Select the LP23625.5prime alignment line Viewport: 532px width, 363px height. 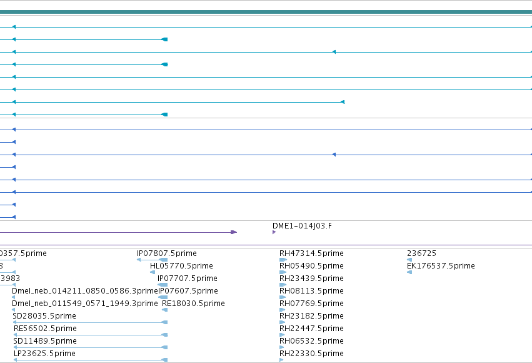pyautogui.click(x=90, y=360)
